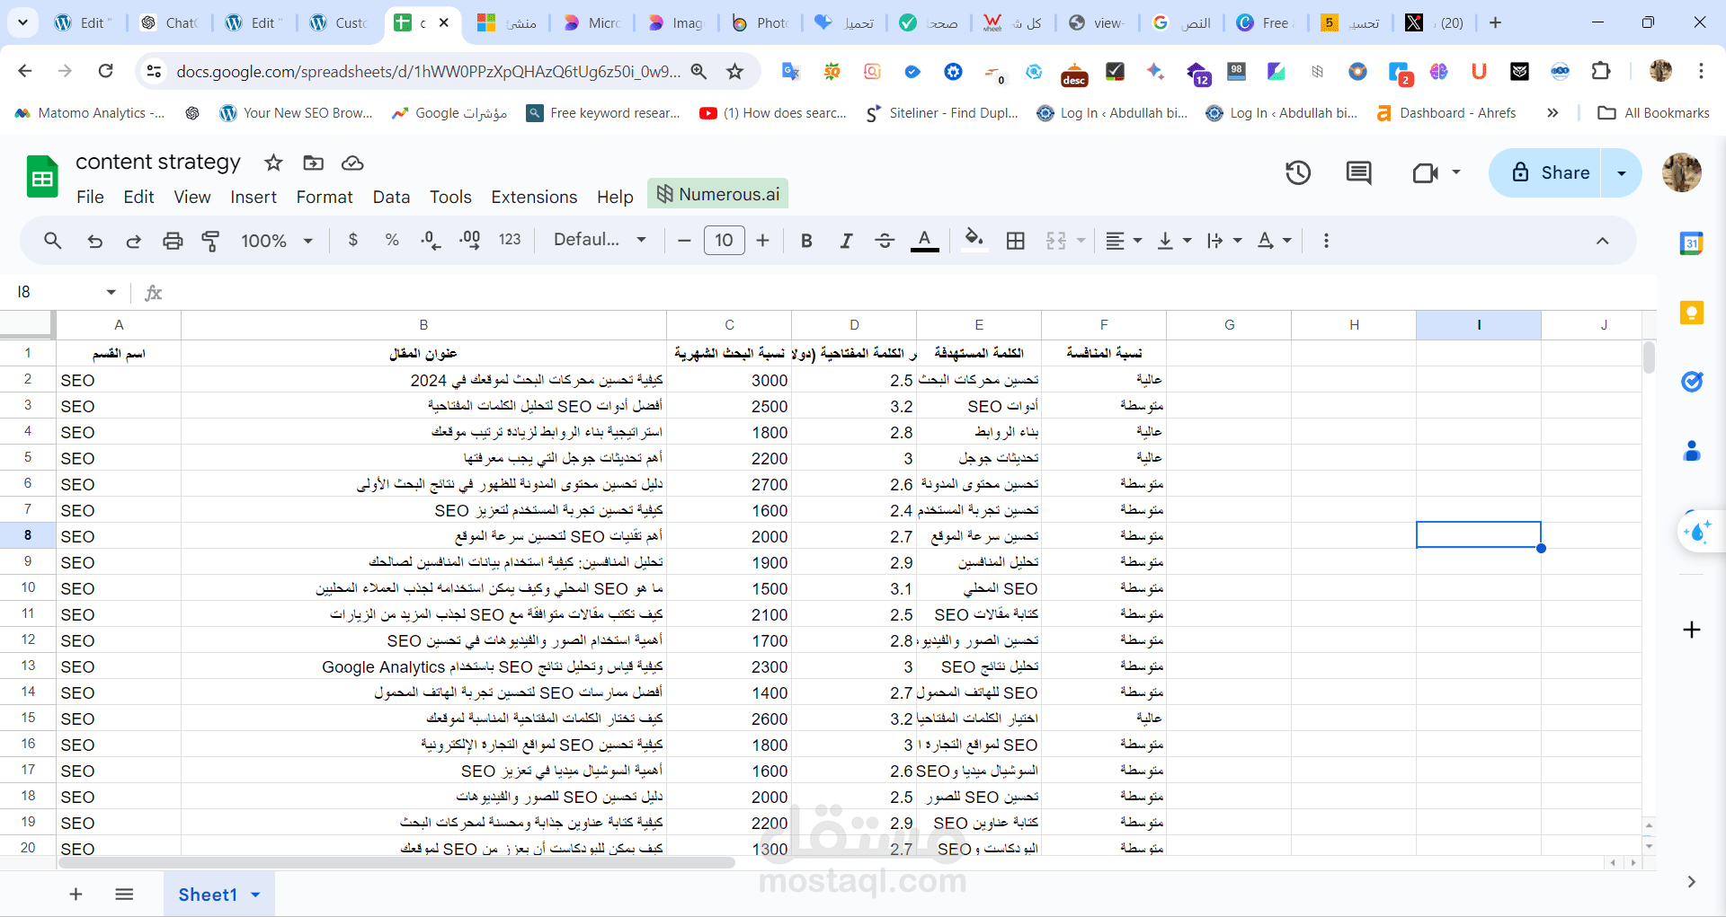Show the all sheets list
1726x917 pixels.
point(124,895)
